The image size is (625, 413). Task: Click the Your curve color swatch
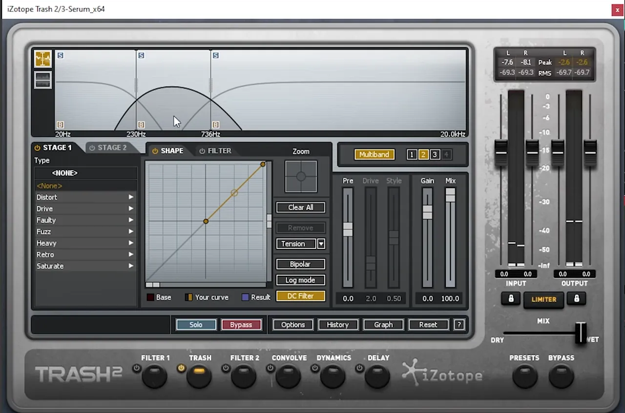pos(188,297)
